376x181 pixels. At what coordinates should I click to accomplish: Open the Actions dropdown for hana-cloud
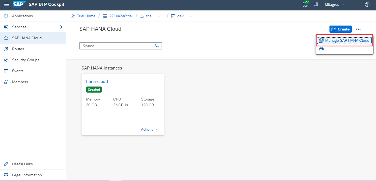click(x=150, y=129)
